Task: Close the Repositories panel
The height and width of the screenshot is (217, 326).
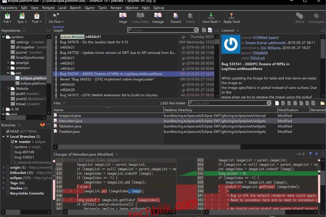Action: coord(24,31)
